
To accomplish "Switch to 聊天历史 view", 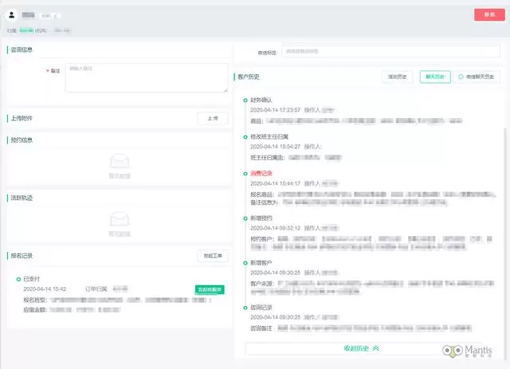I will [436, 77].
